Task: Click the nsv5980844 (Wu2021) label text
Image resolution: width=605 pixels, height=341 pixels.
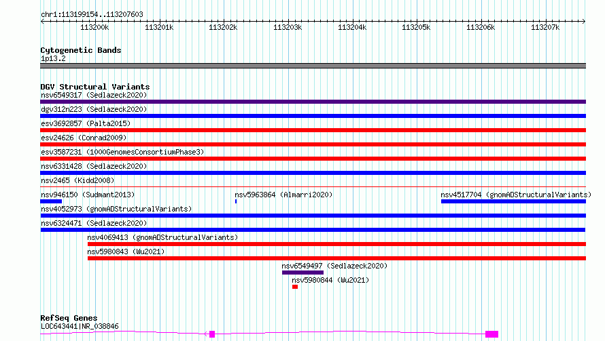Action: point(330,280)
